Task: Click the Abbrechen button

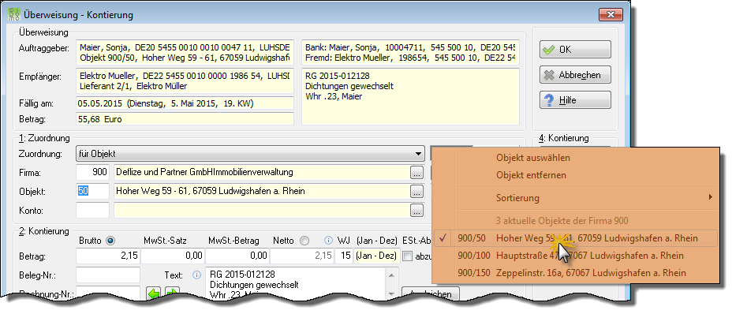Action: tap(575, 75)
